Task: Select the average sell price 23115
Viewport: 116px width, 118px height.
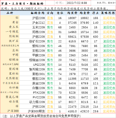Action: 85,107
